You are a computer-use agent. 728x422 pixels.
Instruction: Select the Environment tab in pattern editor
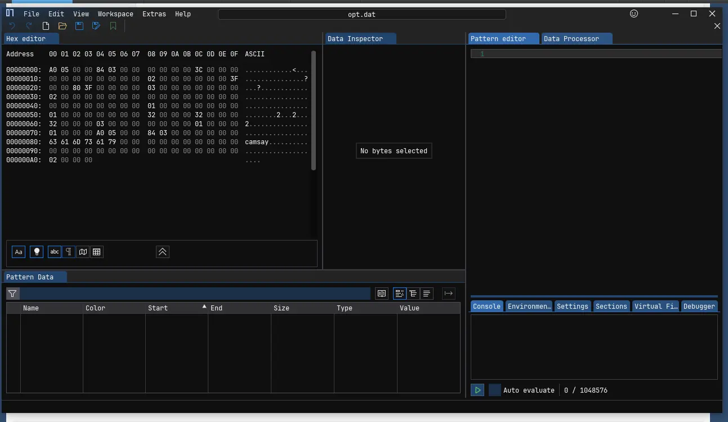529,306
